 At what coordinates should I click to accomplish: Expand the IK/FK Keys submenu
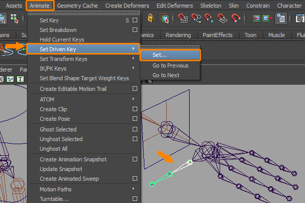tap(134, 69)
